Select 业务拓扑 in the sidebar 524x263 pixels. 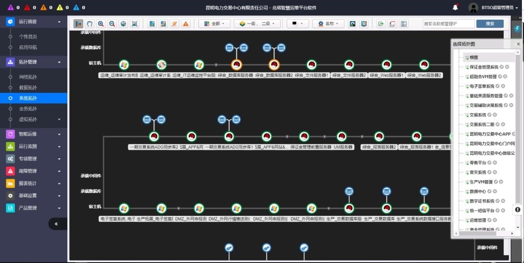coord(28,109)
